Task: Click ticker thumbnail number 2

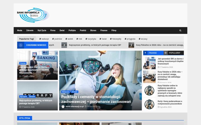Action: [x=64, y=45]
